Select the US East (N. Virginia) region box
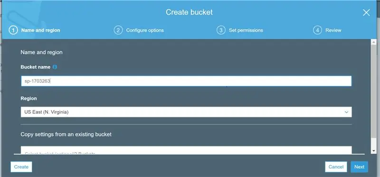The height and width of the screenshot is (177, 380). click(186, 112)
